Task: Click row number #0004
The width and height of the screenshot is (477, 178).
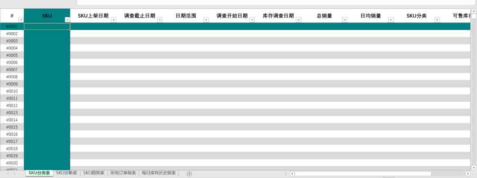Action: [12, 48]
